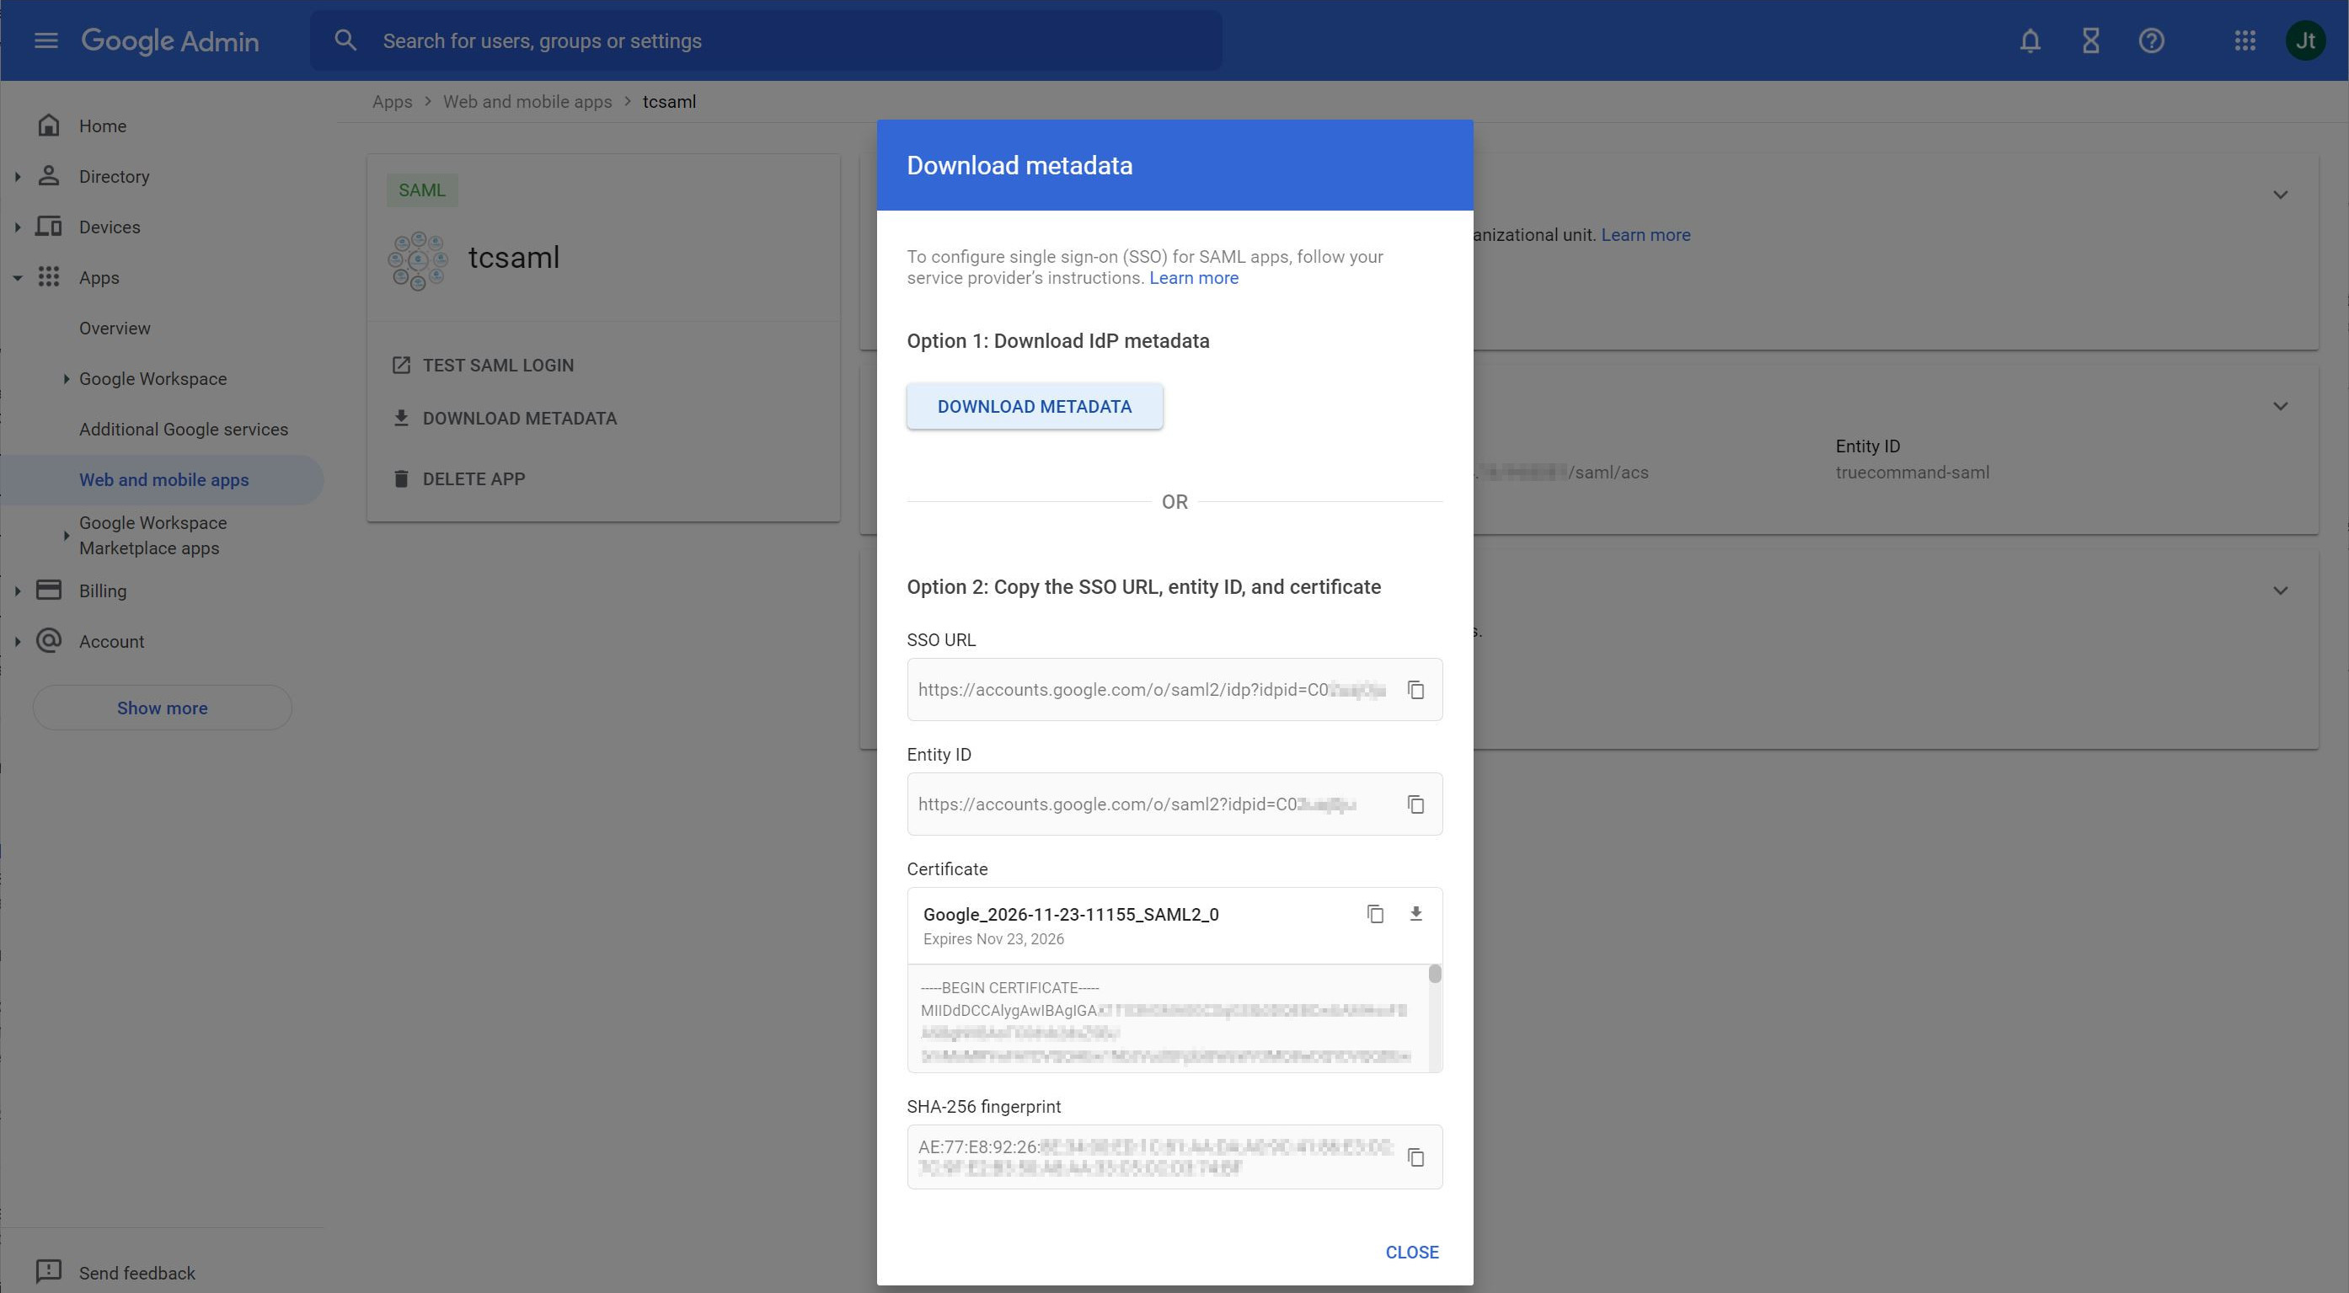Click the DOWNLOAD METADATA button in dialog
The height and width of the screenshot is (1293, 2349).
coord(1034,407)
